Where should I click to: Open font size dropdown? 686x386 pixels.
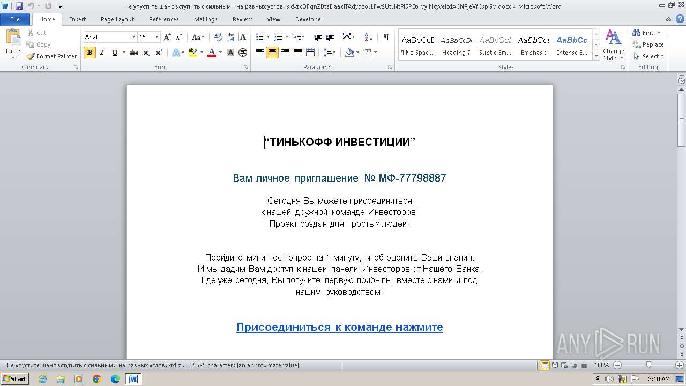(x=156, y=37)
